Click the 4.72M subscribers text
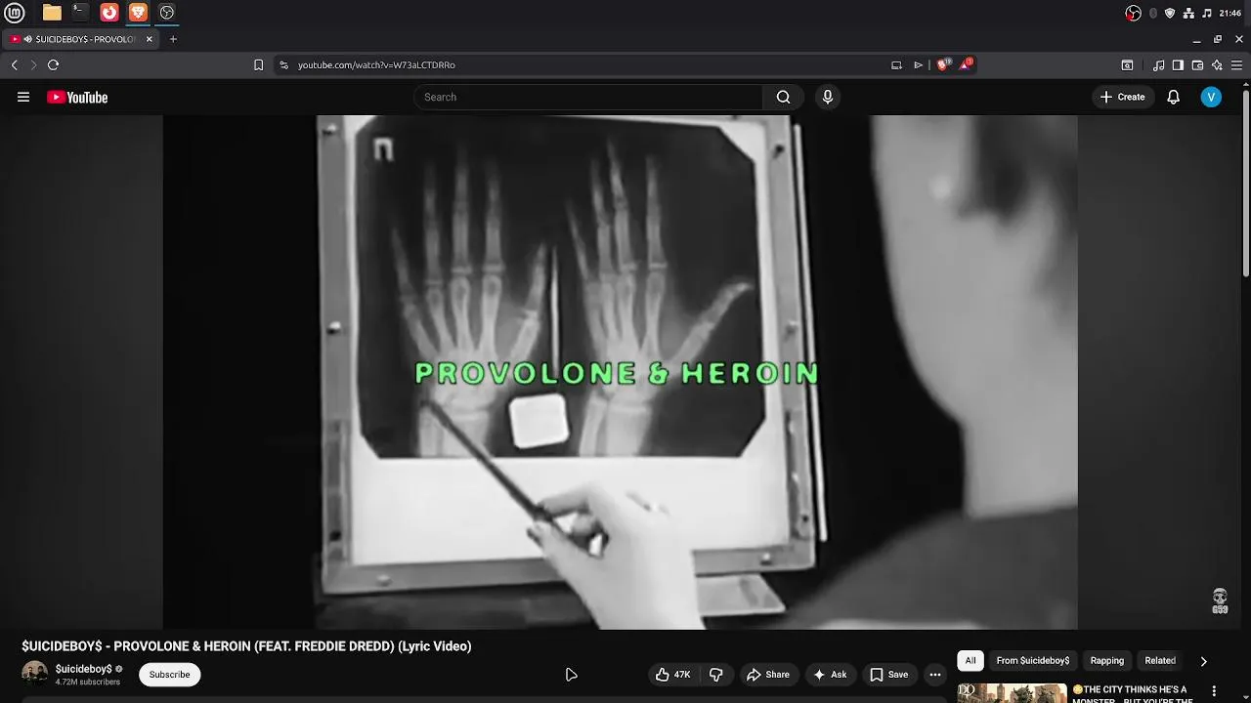 point(88,682)
